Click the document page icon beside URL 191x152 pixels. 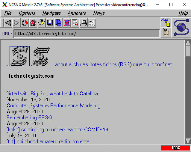(166, 32)
